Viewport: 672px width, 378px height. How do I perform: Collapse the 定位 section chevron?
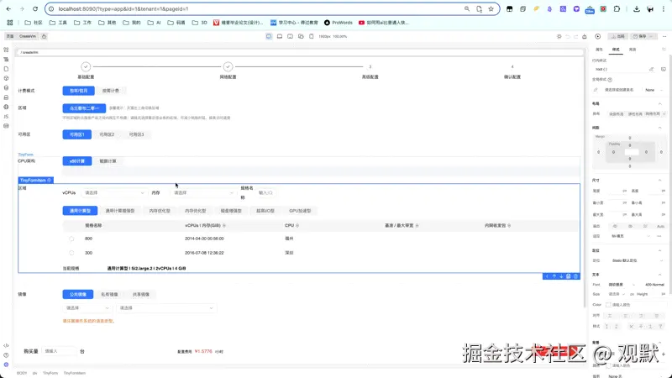[x=660, y=250]
